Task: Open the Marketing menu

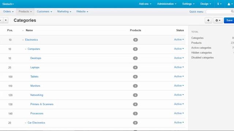Action: (x=64, y=11)
